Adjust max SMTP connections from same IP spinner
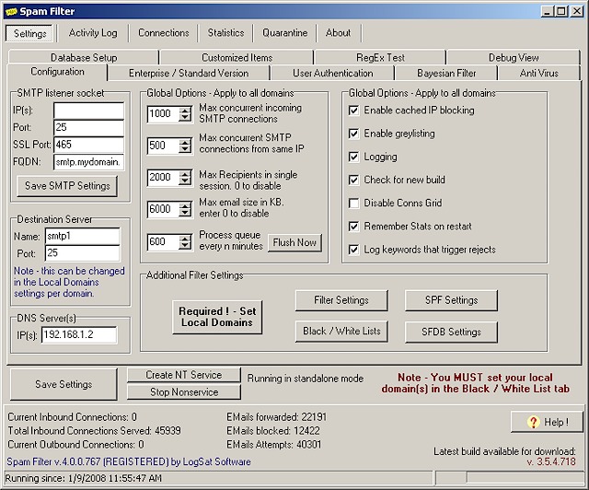Screen dimensions: 589x490 click(x=184, y=146)
